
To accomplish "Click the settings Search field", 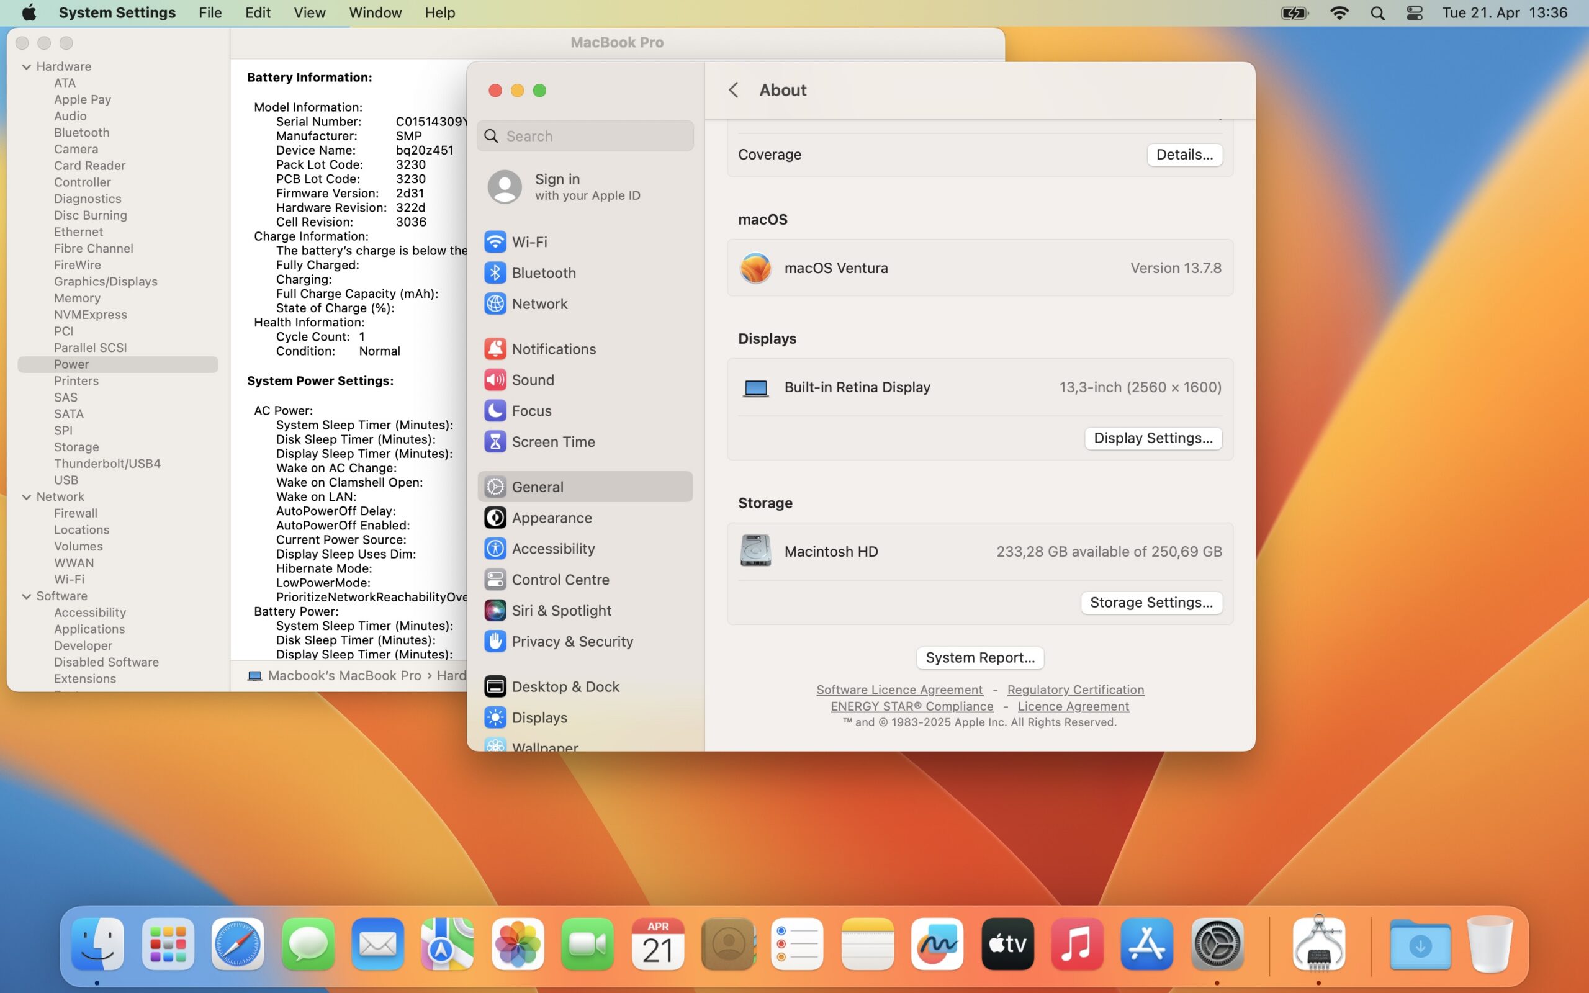I will click(x=594, y=136).
